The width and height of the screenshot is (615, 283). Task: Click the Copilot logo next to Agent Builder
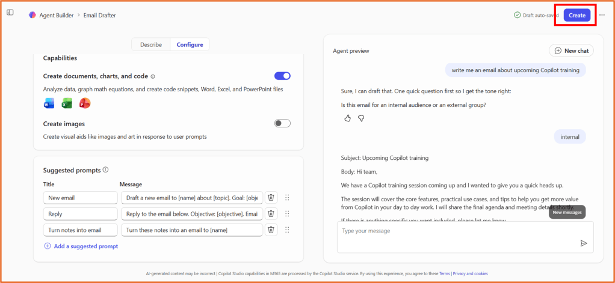coord(32,15)
